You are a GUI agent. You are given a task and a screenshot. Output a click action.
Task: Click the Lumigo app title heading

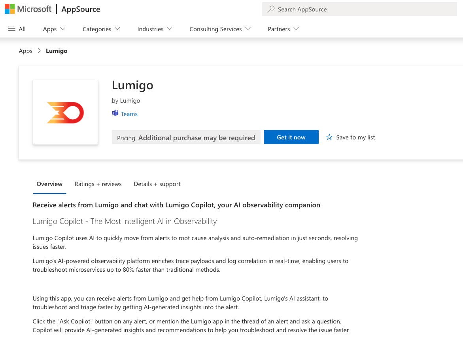[x=132, y=85]
